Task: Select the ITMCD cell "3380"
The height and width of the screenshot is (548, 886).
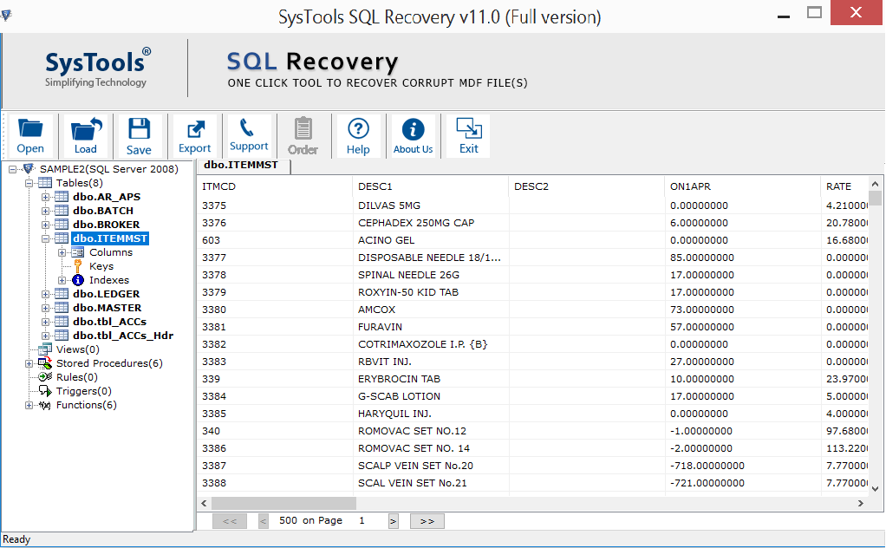Action: (275, 310)
